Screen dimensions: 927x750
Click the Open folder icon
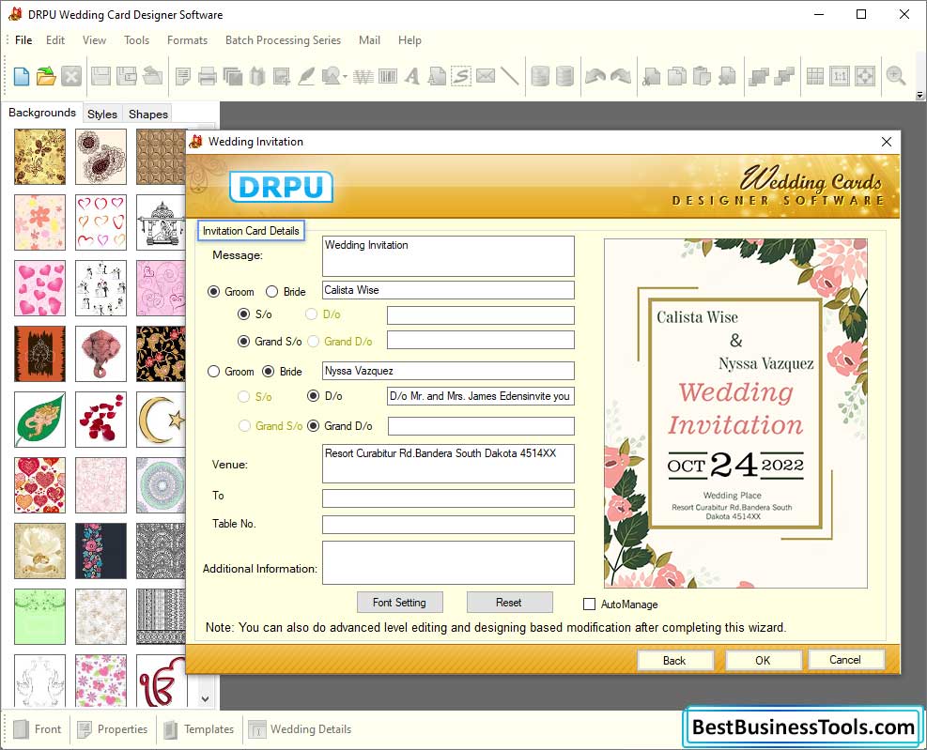46,76
